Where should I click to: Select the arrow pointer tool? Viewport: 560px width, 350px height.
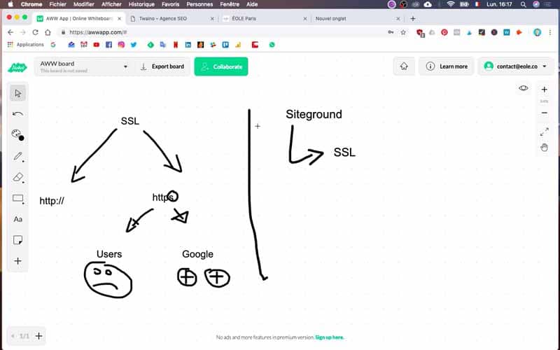coord(17,94)
